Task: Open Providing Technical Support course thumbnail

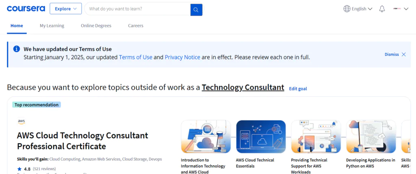Action: (316, 137)
